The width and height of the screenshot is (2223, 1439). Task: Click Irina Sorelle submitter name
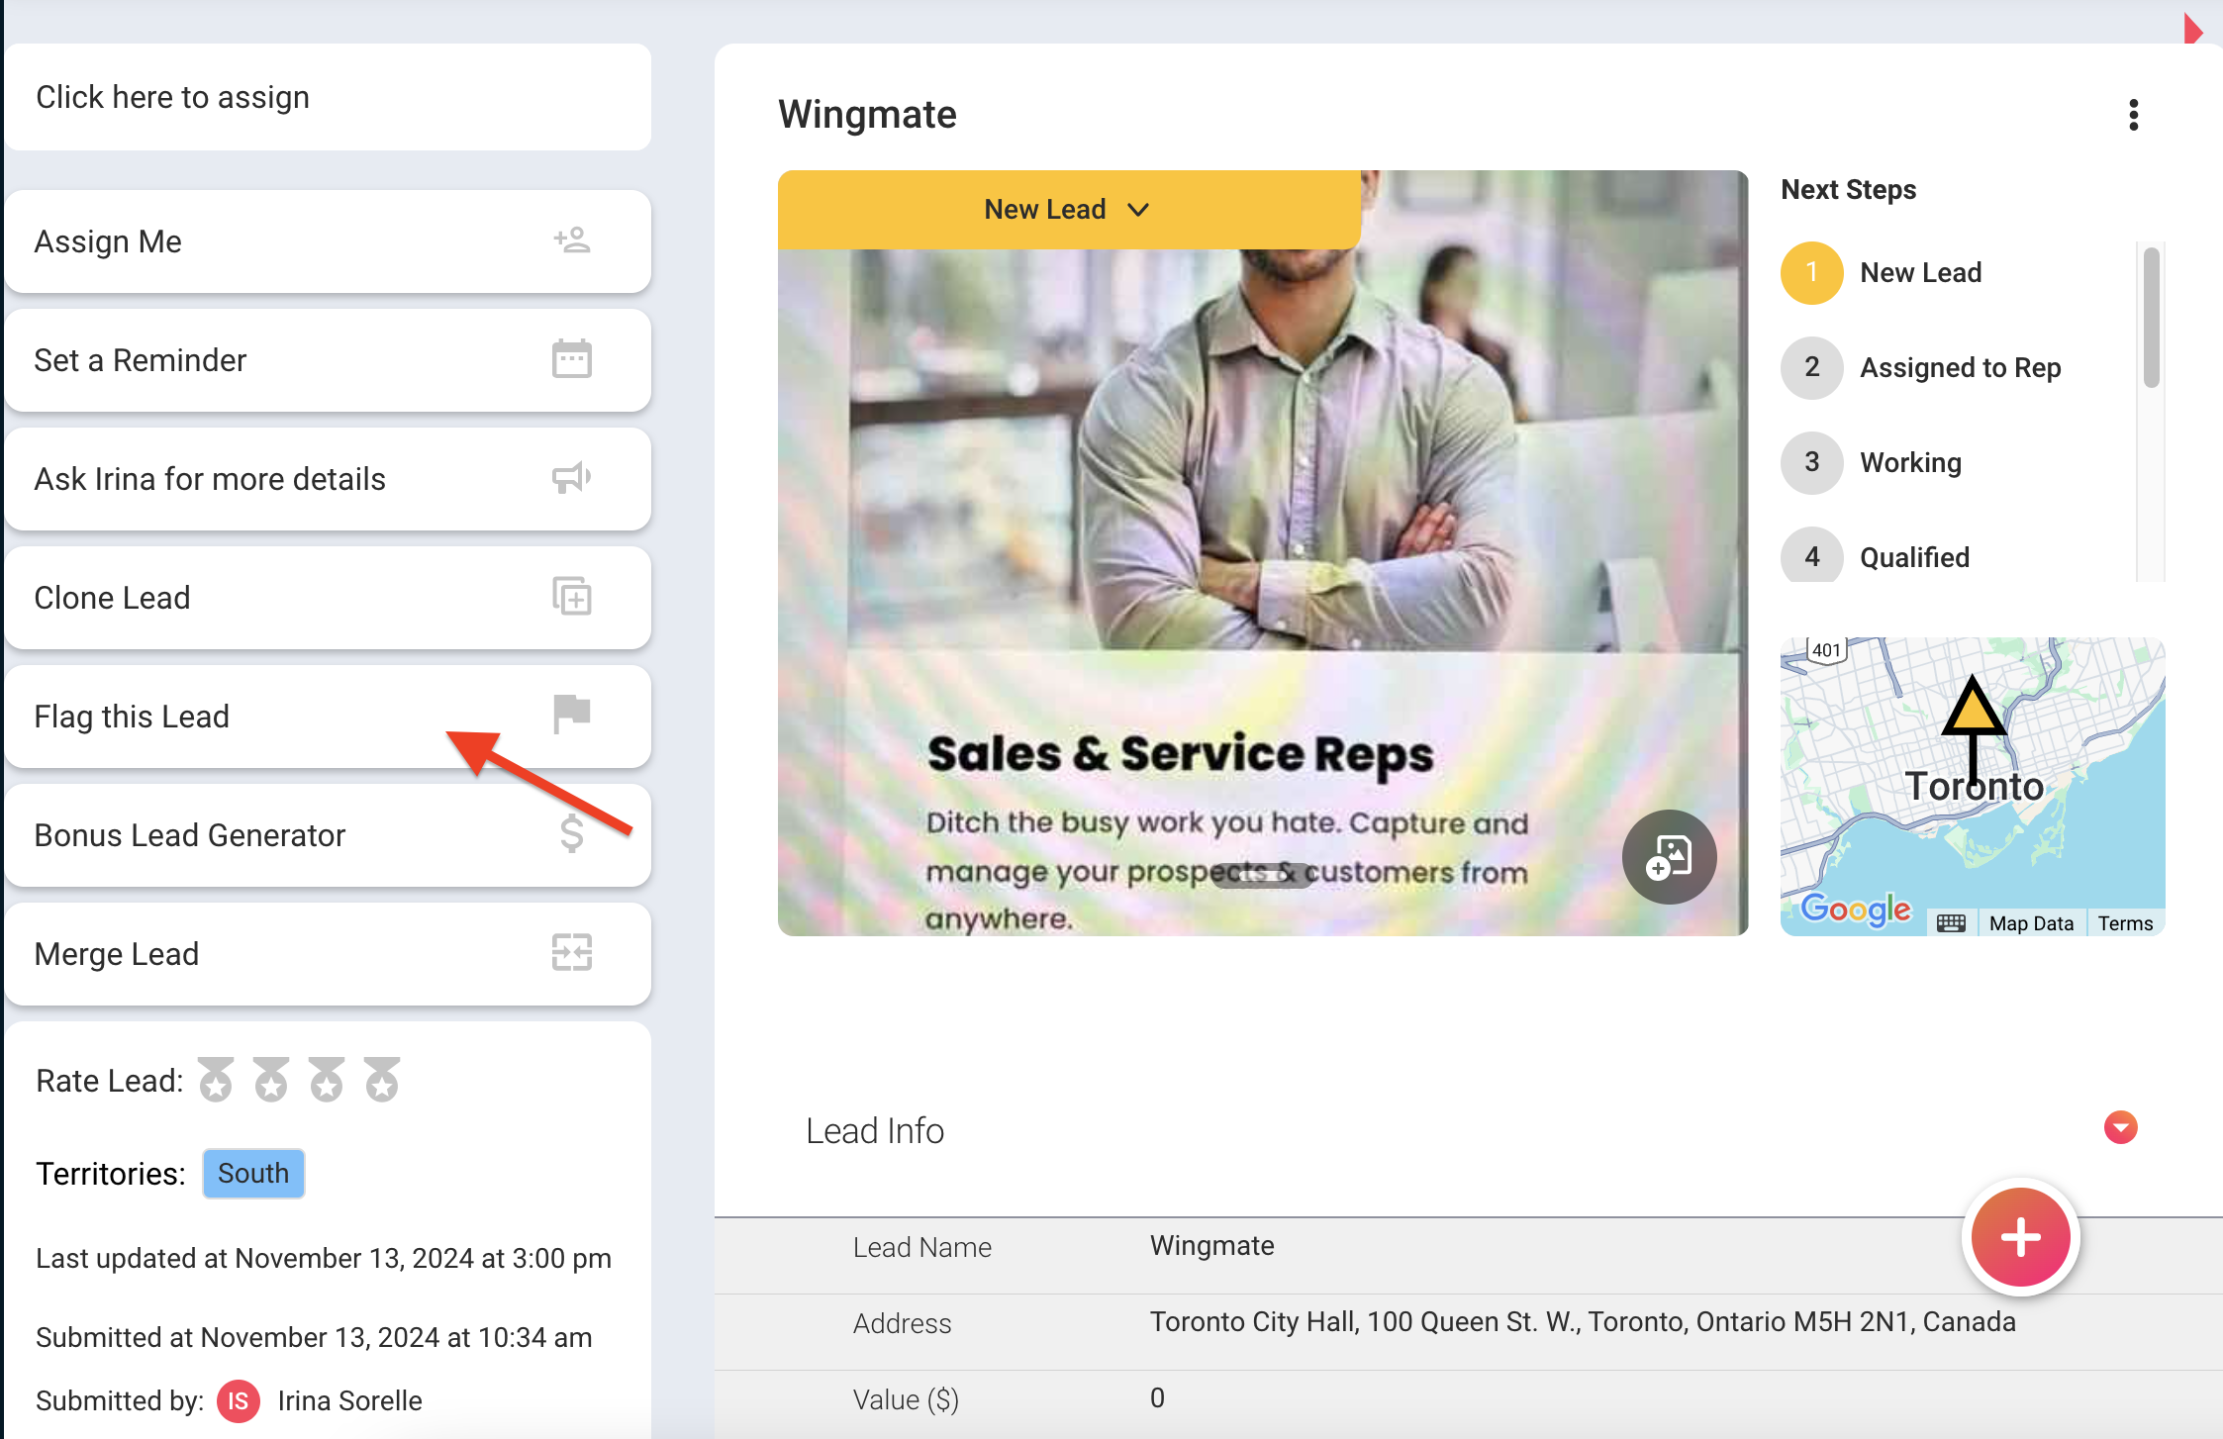[349, 1401]
